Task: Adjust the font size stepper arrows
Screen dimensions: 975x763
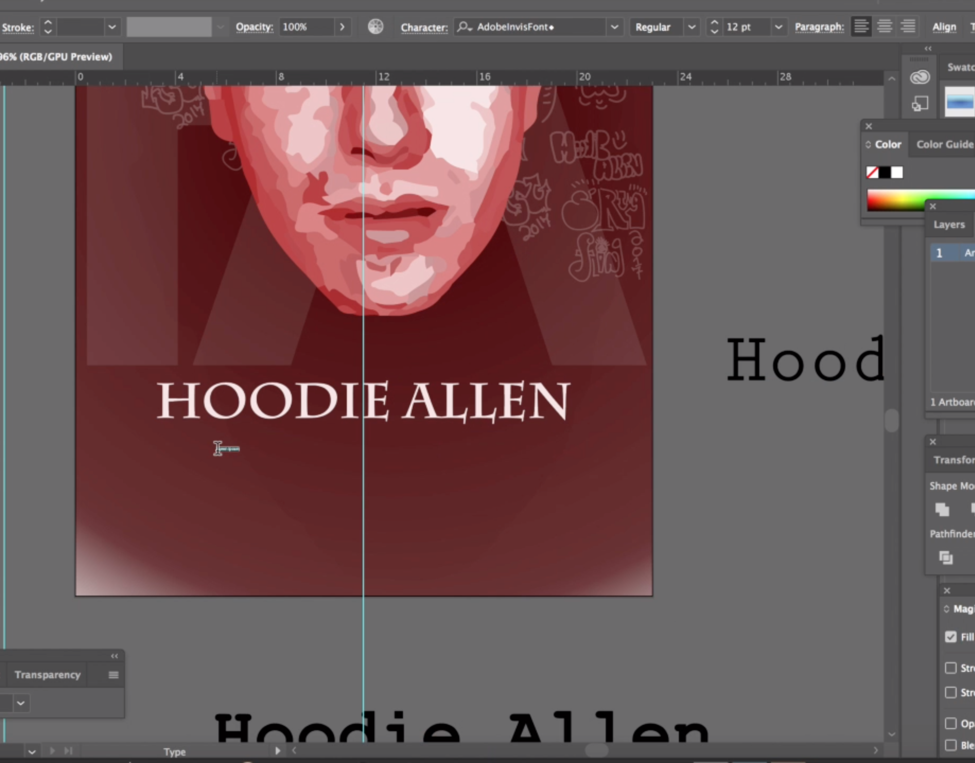Action: point(714,27)
